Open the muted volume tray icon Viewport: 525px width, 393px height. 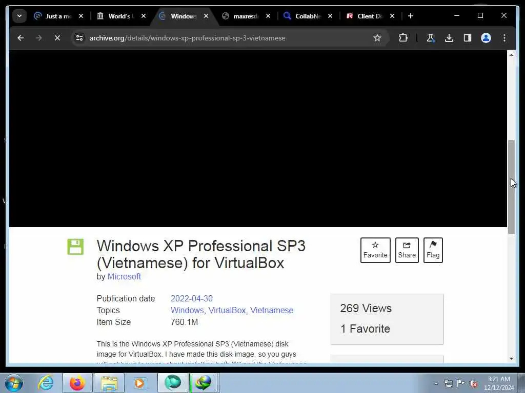coord(473,383)
